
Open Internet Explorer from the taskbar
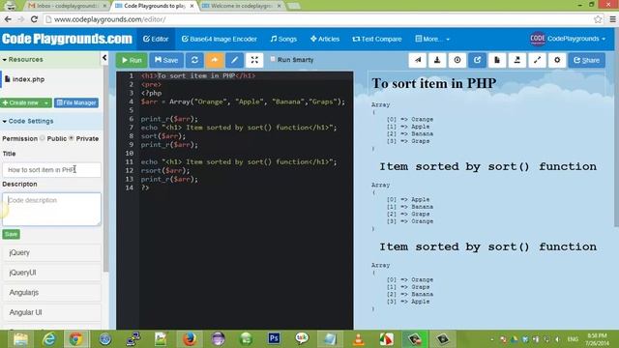49,339
